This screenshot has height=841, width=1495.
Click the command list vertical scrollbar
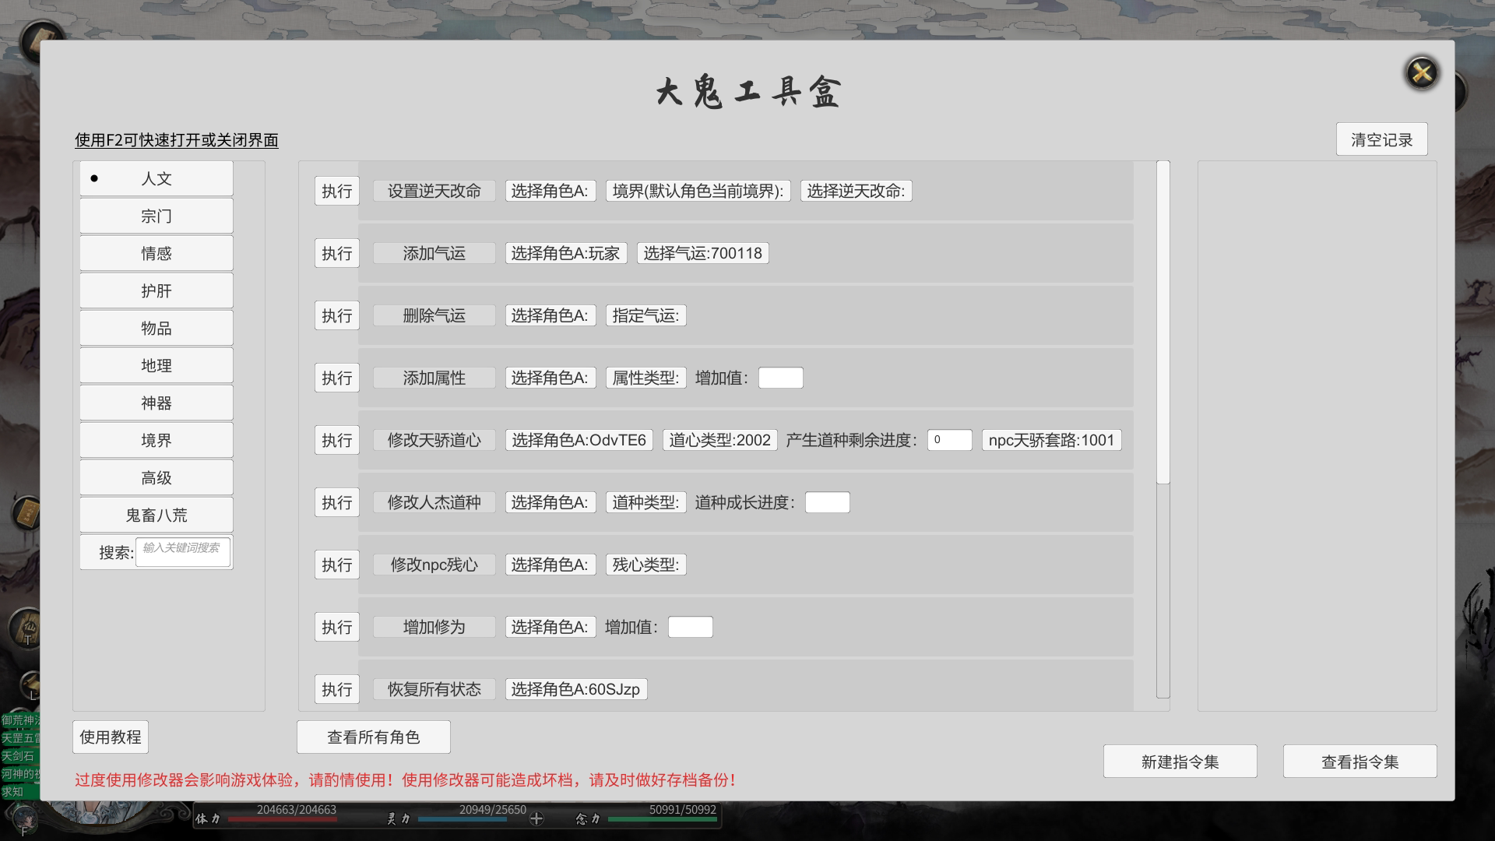click(x=1163, y=322)
